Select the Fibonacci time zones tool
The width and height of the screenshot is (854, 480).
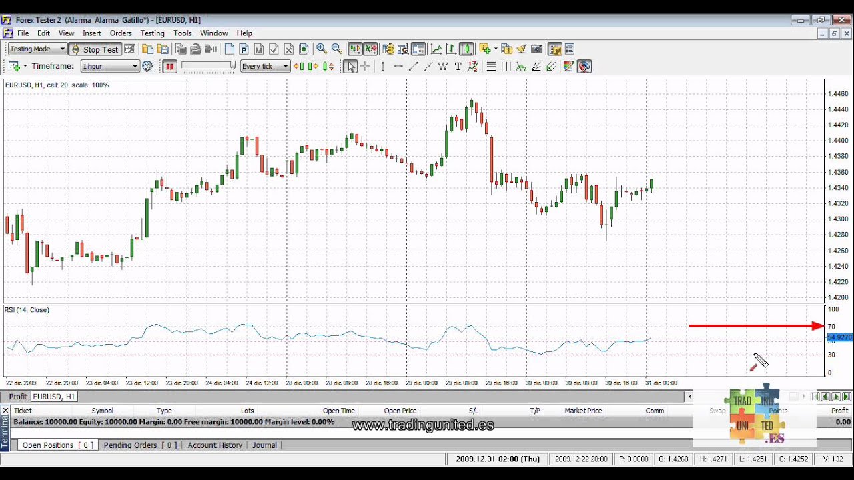click(506, 66)
